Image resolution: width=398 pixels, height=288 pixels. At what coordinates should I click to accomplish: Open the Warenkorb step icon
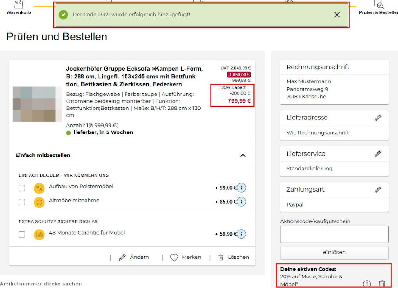(x=19, y=4)
